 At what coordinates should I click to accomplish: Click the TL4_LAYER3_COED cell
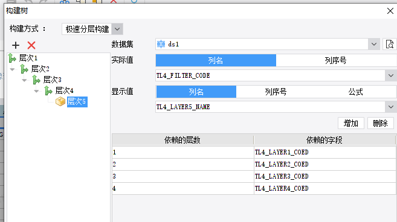tap(325, 177)
